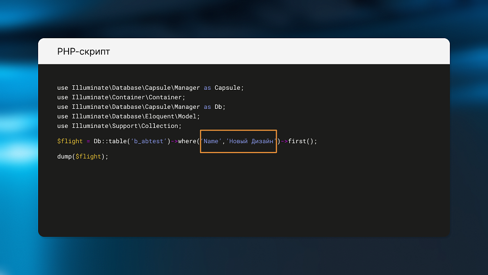Click the Db alias ending the third line
The height and width of the screenshot is (275, 488).
tap(220, 107)
